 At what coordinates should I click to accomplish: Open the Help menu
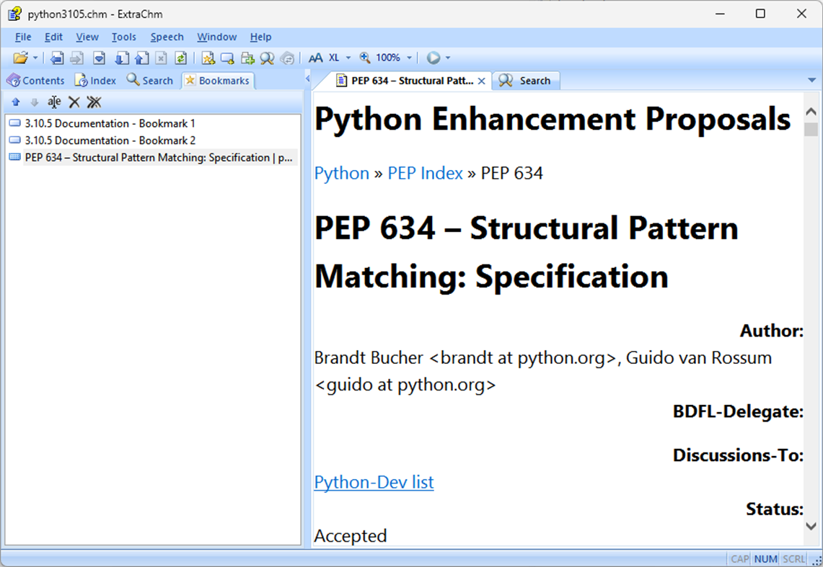click(x=260, y=37)
